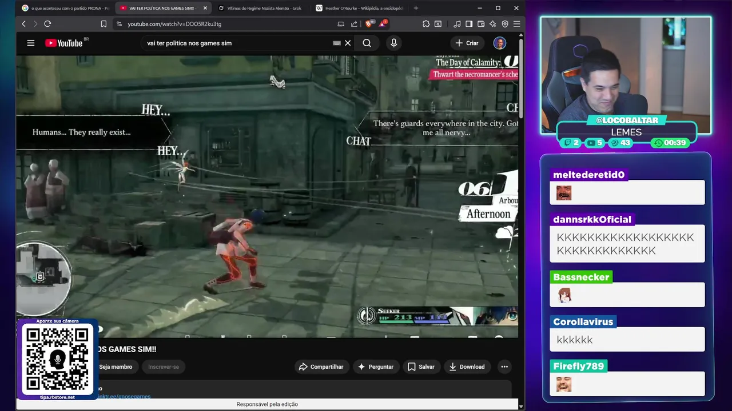732x411 pixels.
Task: Open Brave Rewards triangle icon
Action: coord(383,24)
